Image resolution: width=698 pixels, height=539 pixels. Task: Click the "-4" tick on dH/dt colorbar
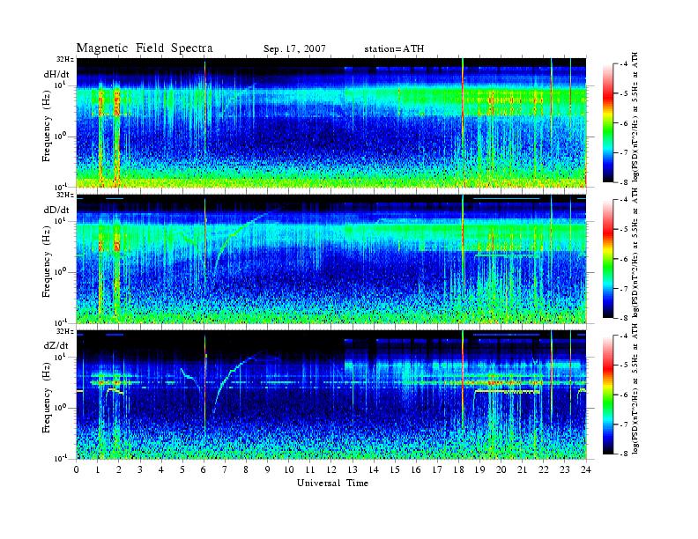point(623,64)
